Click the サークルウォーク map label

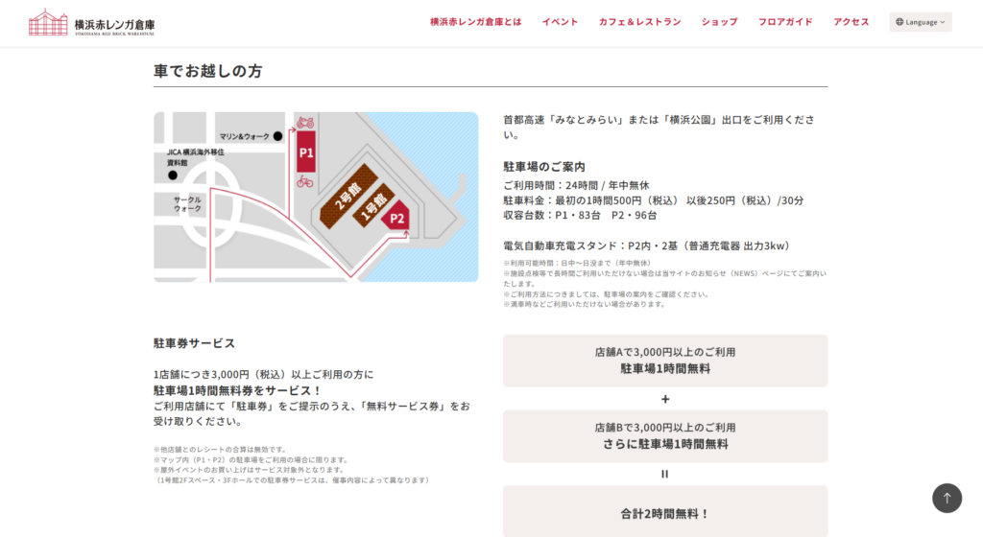coord(187,204)
